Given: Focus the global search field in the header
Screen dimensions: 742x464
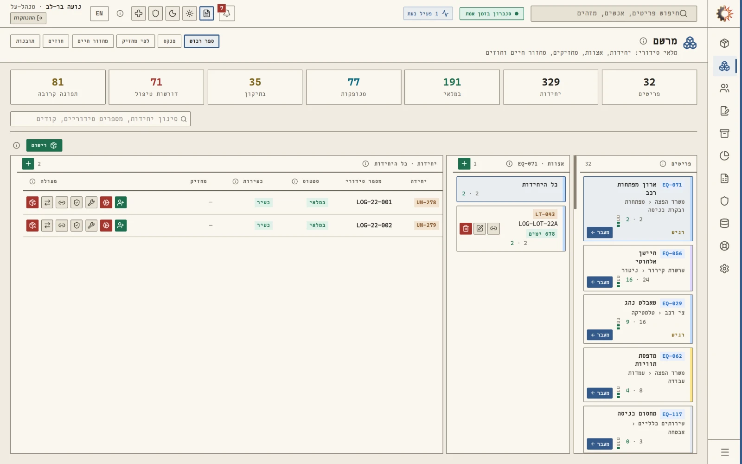Looking at the screenshot, I should 614,13.
